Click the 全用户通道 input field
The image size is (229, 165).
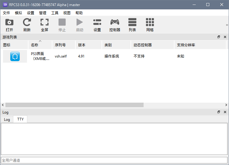[114, 160]
